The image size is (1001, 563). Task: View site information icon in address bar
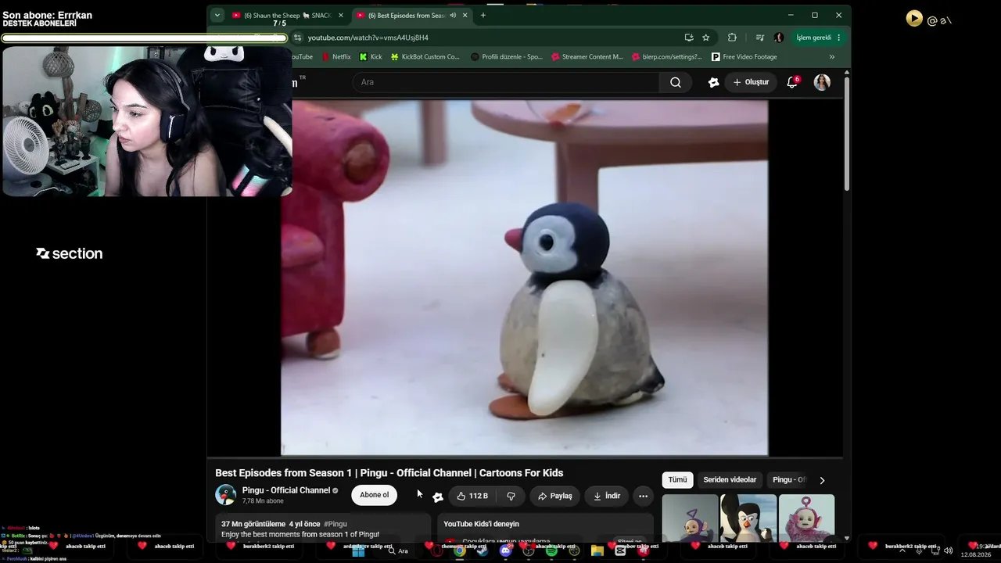pyautogui.click(x=297, y=38)
